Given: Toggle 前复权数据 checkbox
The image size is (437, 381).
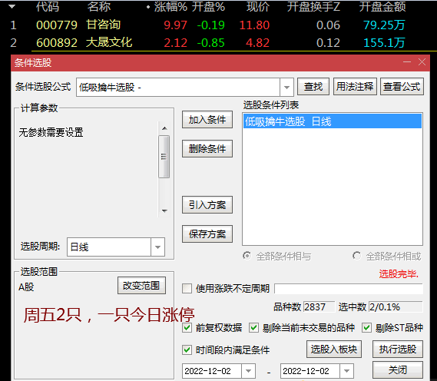Looking at the screenshot, I should pos(187,328).
